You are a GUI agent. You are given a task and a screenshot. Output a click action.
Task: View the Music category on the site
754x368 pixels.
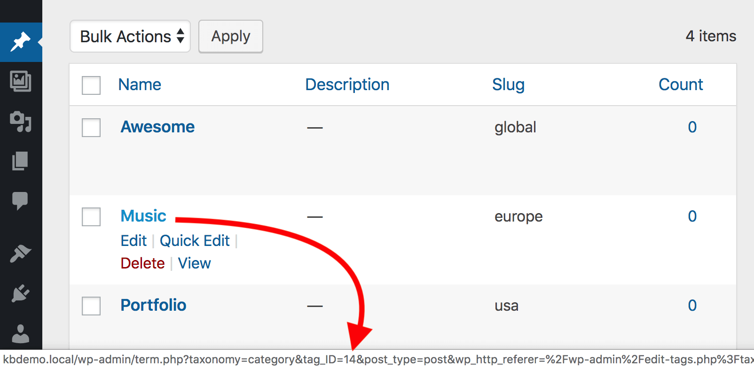coord(194,263)
